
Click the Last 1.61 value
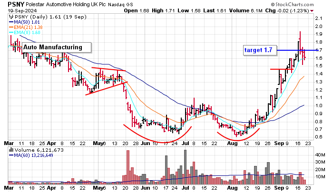[215, 10]
